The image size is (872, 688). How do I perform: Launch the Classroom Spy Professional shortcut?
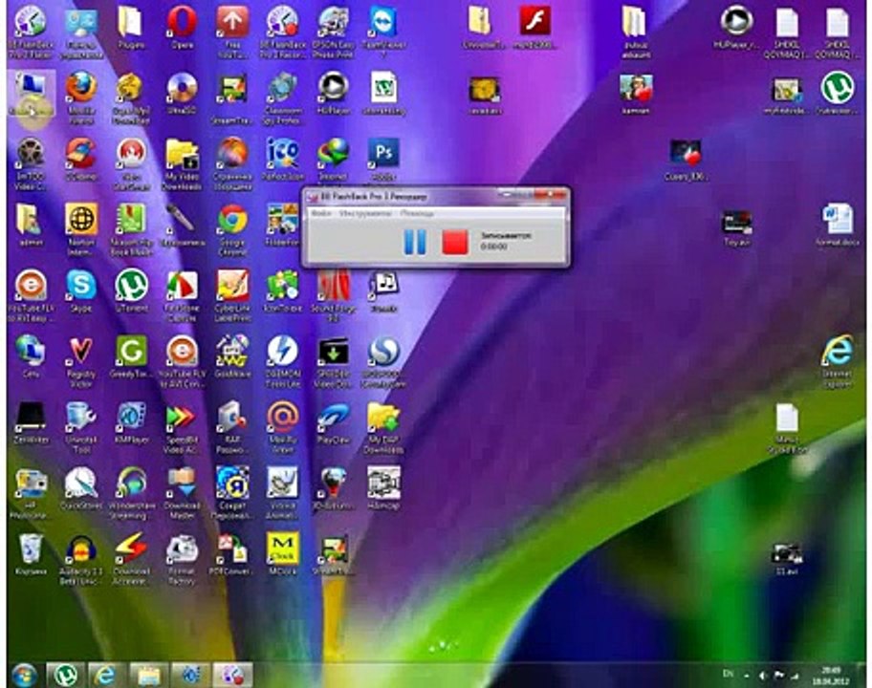coord(282,97)
